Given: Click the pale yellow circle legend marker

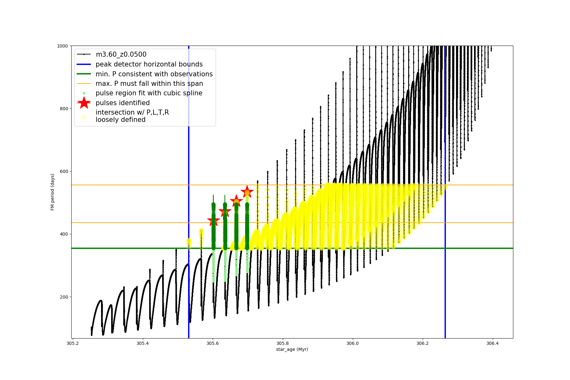Looking at the screenshot, I should point(84,117).
